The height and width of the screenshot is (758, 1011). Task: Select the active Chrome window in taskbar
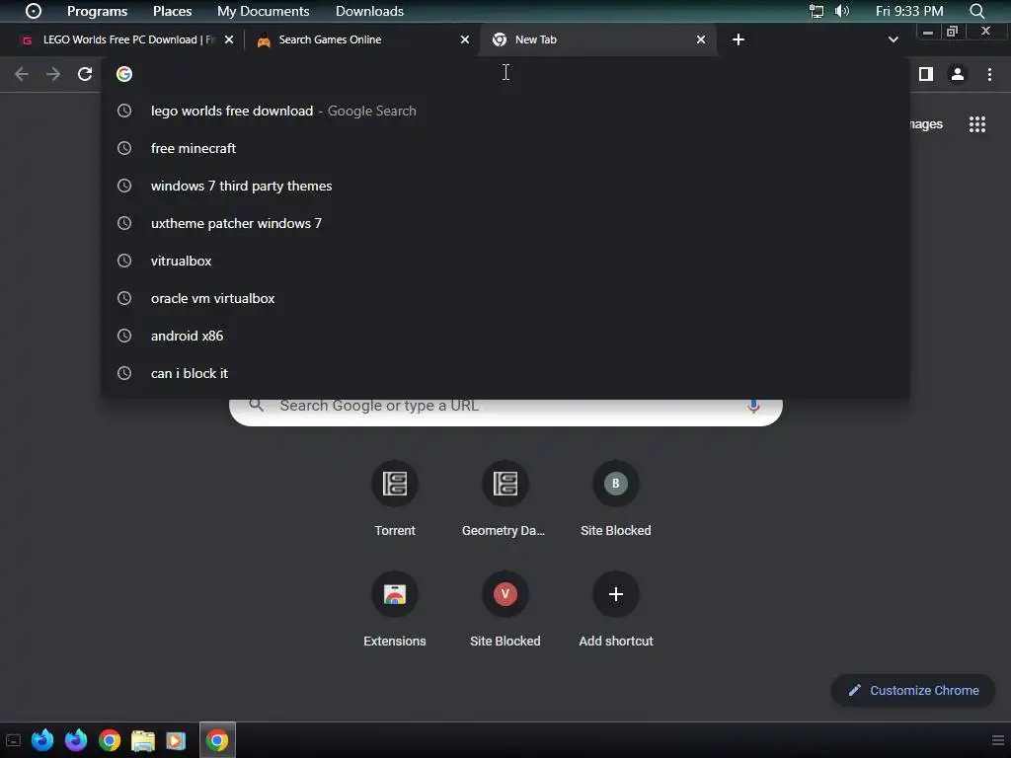pyautogui.click(x=217, y=740)
